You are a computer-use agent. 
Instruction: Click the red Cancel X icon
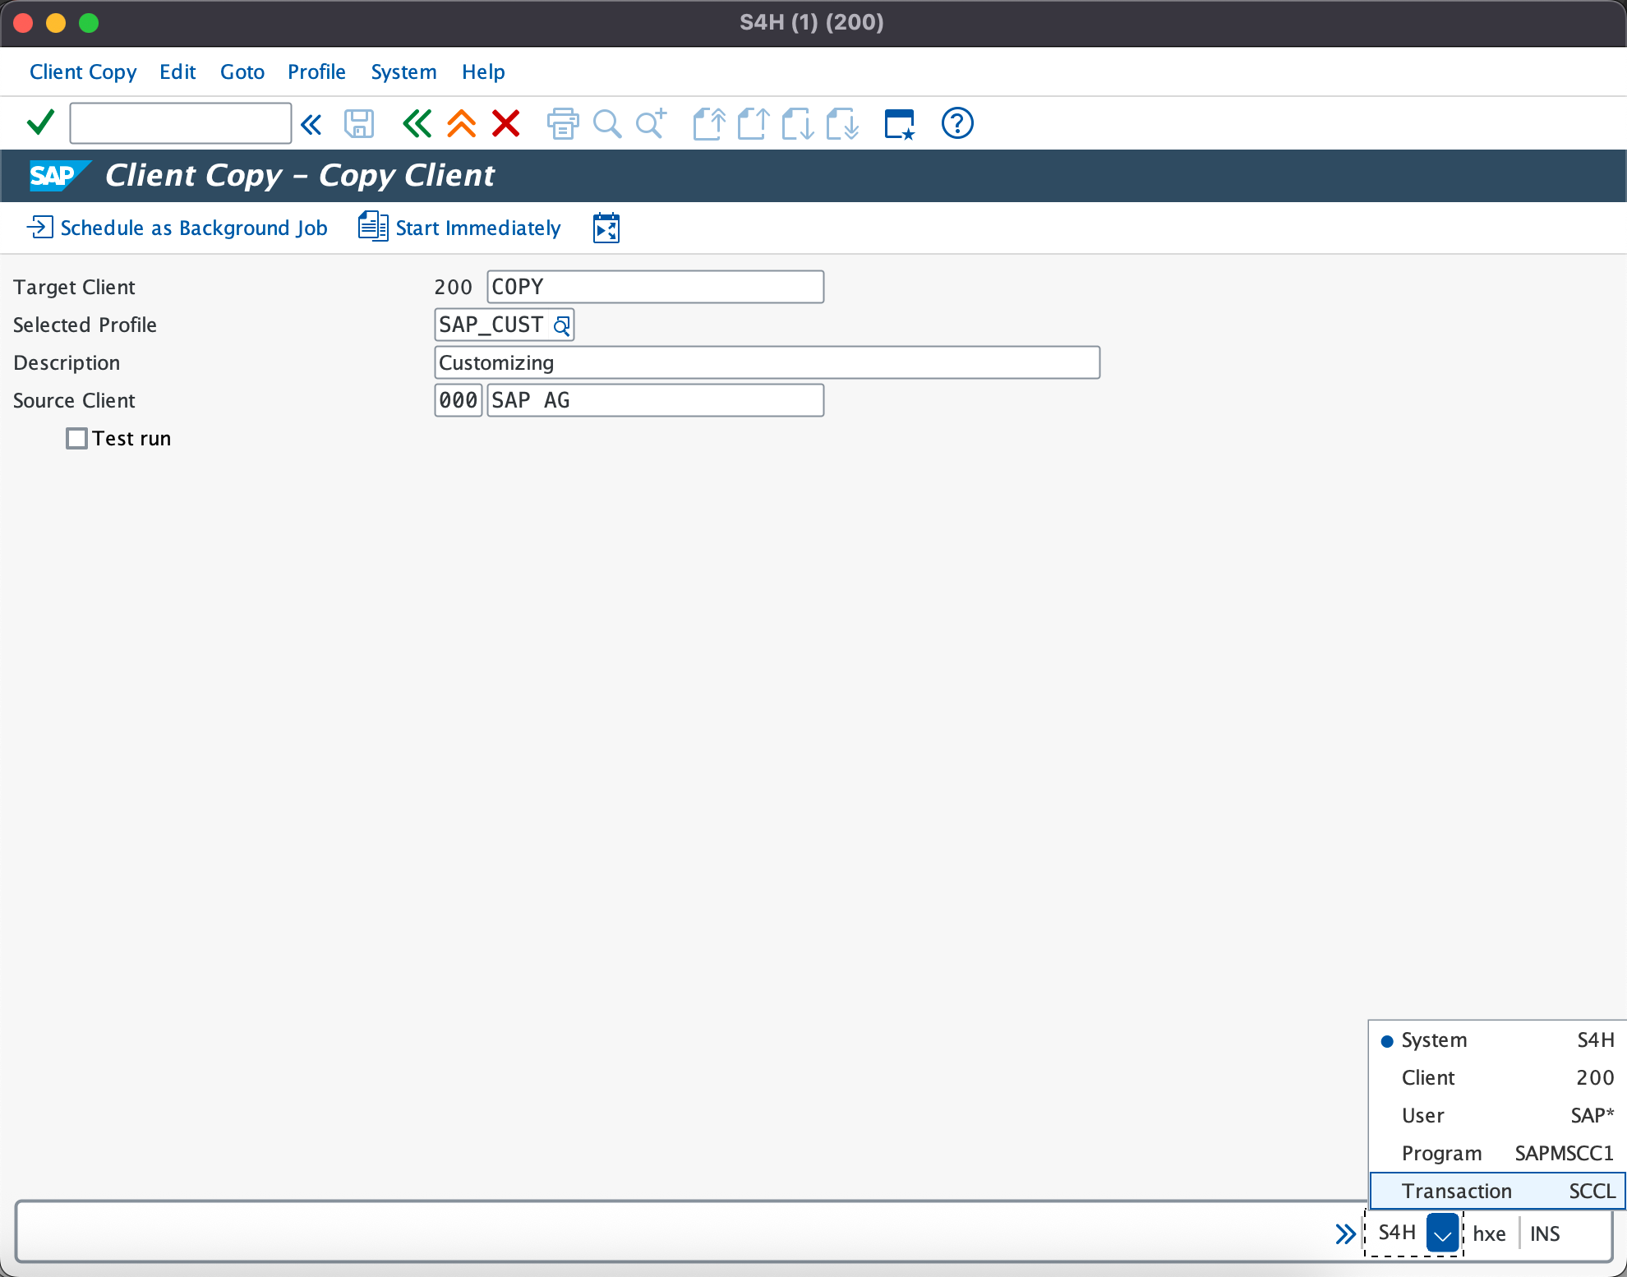(x=505, y=124)
